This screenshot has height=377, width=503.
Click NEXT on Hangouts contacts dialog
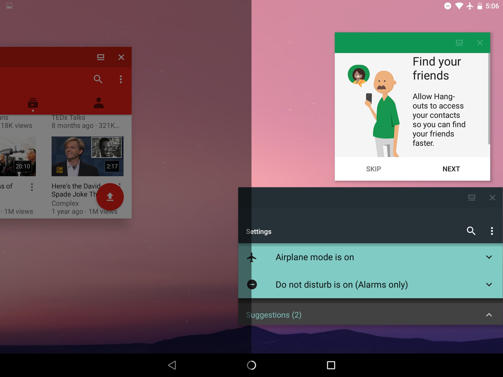[451, 168]
